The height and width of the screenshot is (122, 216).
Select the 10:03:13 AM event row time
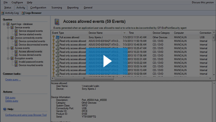coord(135,70)
